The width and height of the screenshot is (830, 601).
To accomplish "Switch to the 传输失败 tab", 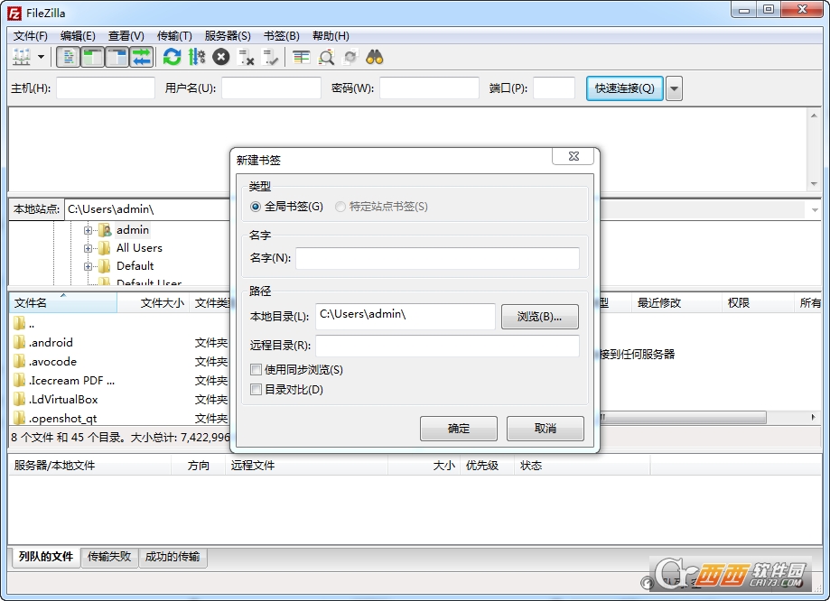I will (109, 557).
